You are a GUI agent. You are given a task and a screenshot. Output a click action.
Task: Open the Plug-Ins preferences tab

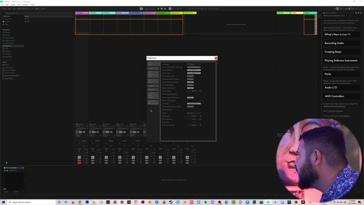click(153, 90)
